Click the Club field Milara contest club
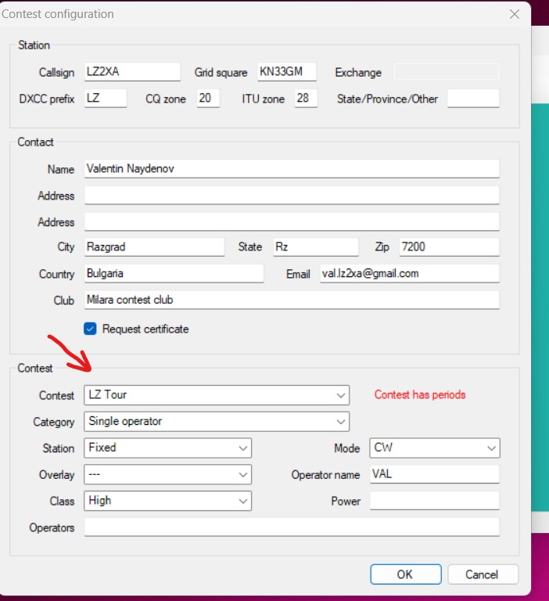This screenshot has height=601, width=549. [x=292, y=300]
